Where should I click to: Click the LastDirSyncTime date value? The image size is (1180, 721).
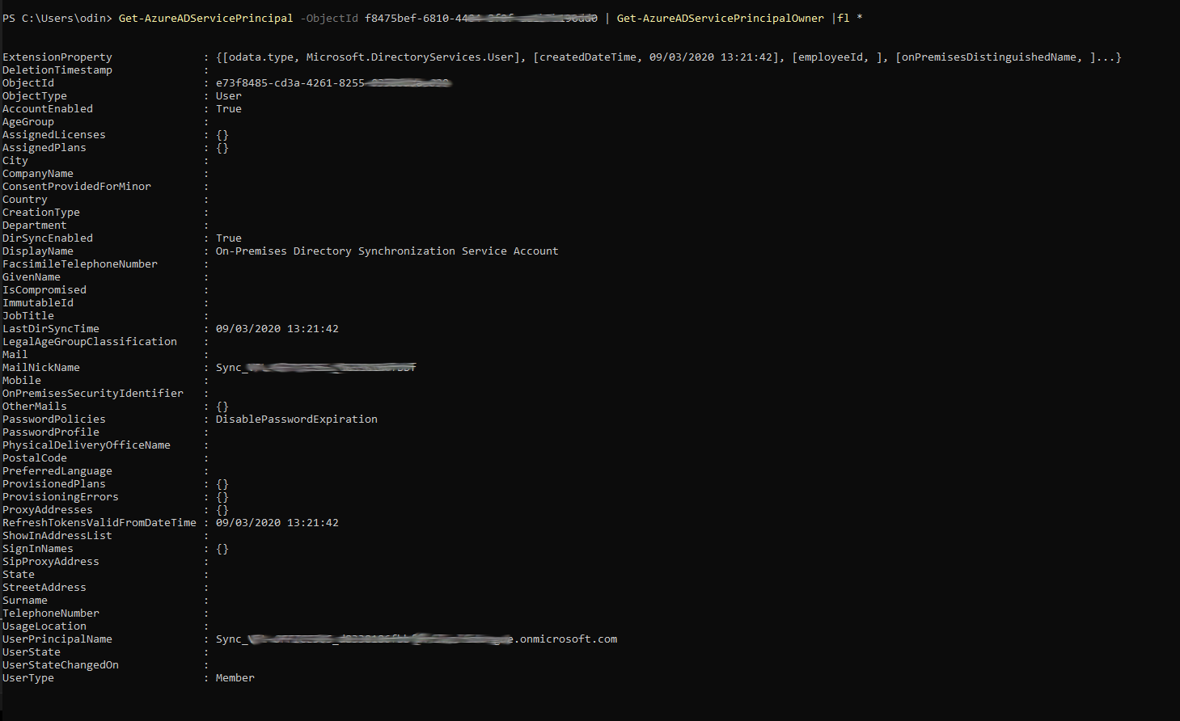[x=277, y=329]
